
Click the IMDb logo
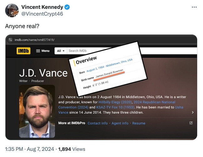(23, 51)
